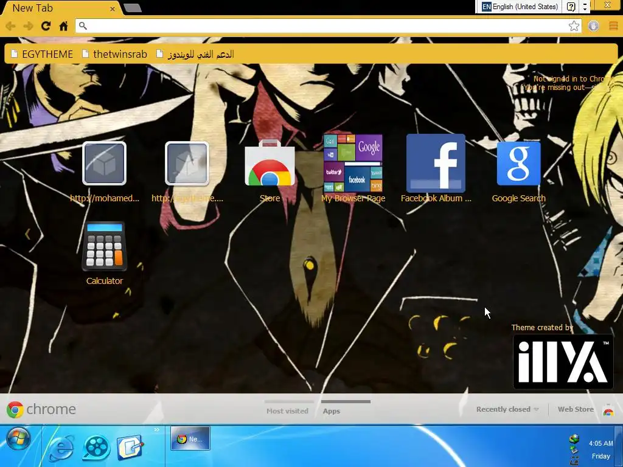Open the Windows Start menu
623x467 pixels.
(18, 438)
